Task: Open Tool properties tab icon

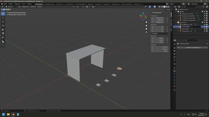Action: (174, 44)
